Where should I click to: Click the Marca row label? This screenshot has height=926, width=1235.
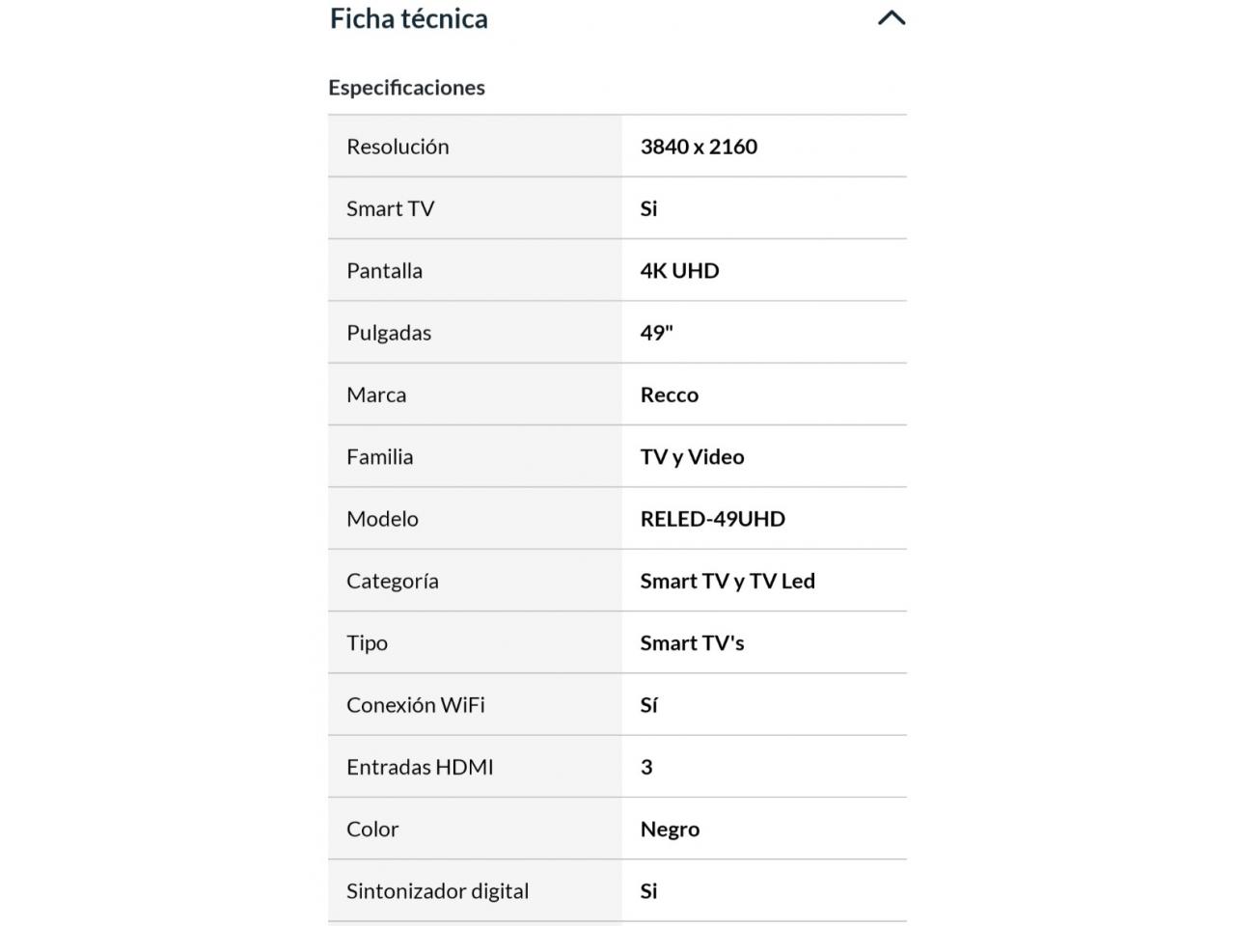point(376,395)
